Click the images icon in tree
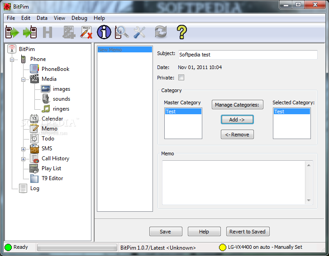Image resolution: width=329 pixels, height=256 pixels. [x=46, y=89]
